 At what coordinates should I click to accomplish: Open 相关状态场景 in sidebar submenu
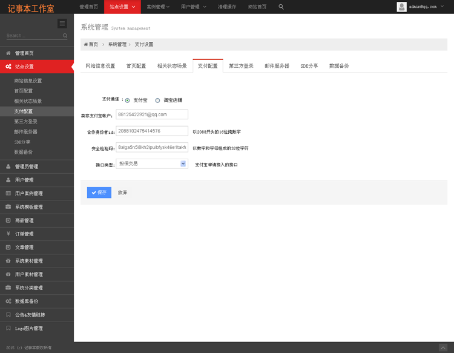pyautogui.click(x=28, y=101)
